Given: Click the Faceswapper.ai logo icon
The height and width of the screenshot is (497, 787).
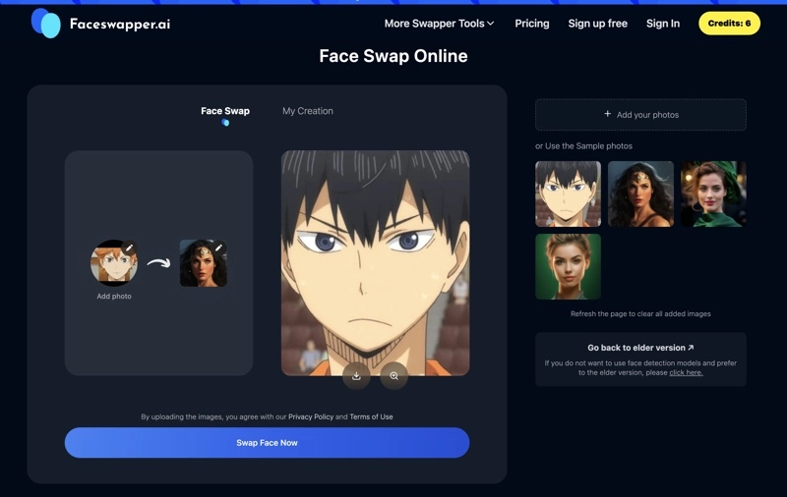Looking at the screenshot, I should click(x=45, y=23).
